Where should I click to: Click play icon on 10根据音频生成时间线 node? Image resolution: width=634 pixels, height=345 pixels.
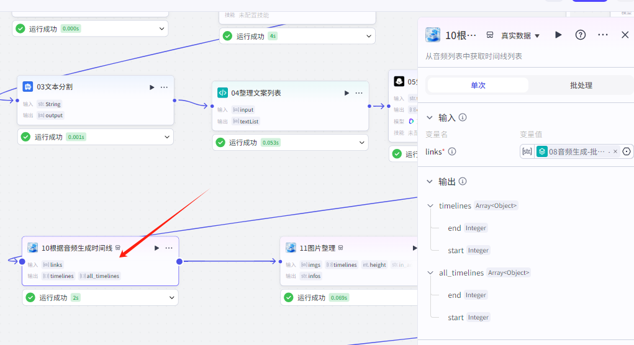[156, 248]
